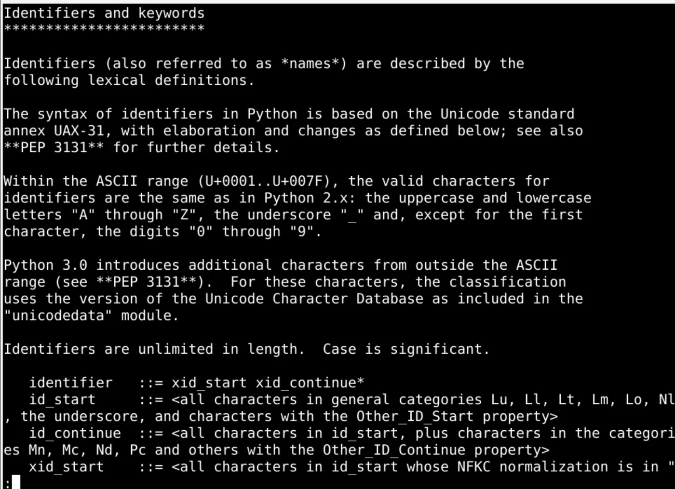Click the "id_continue" grammar rule name
Image resolution: width=675 pixels, height=489 pixels.
point(75,433)
